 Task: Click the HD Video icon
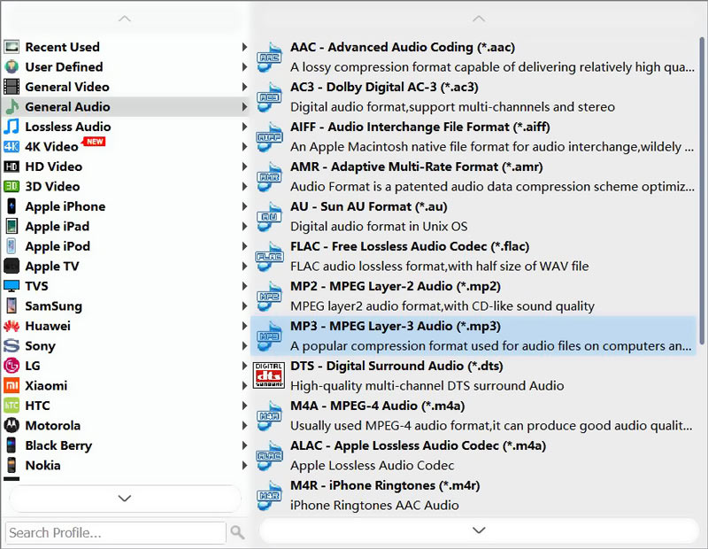12,166
